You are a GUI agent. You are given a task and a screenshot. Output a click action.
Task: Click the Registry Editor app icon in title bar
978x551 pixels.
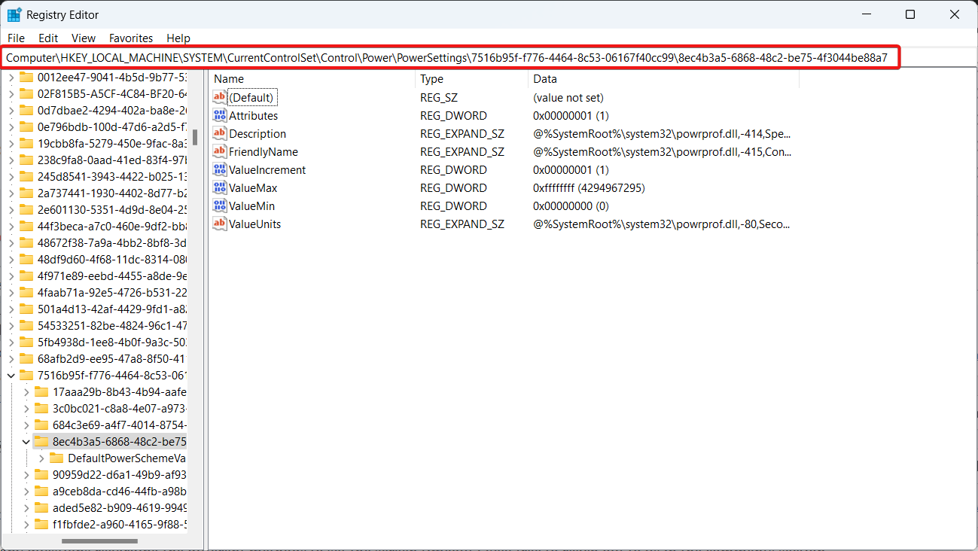coord(14,14)
